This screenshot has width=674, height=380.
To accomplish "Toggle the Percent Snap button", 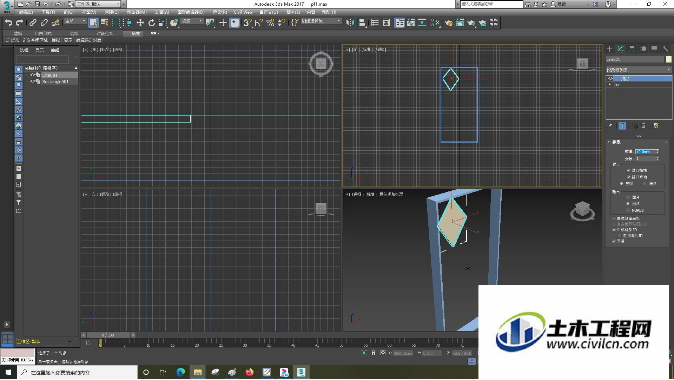I will (270, 23).
